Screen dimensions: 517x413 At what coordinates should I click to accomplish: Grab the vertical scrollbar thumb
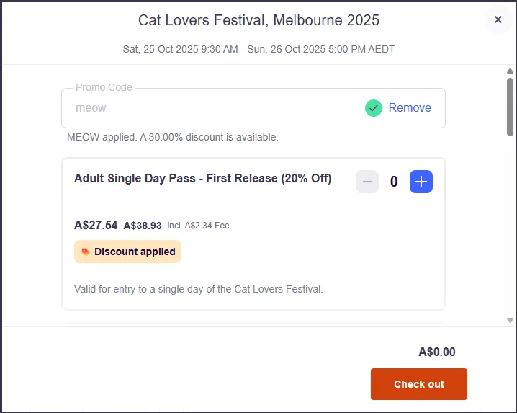[510, 107]
